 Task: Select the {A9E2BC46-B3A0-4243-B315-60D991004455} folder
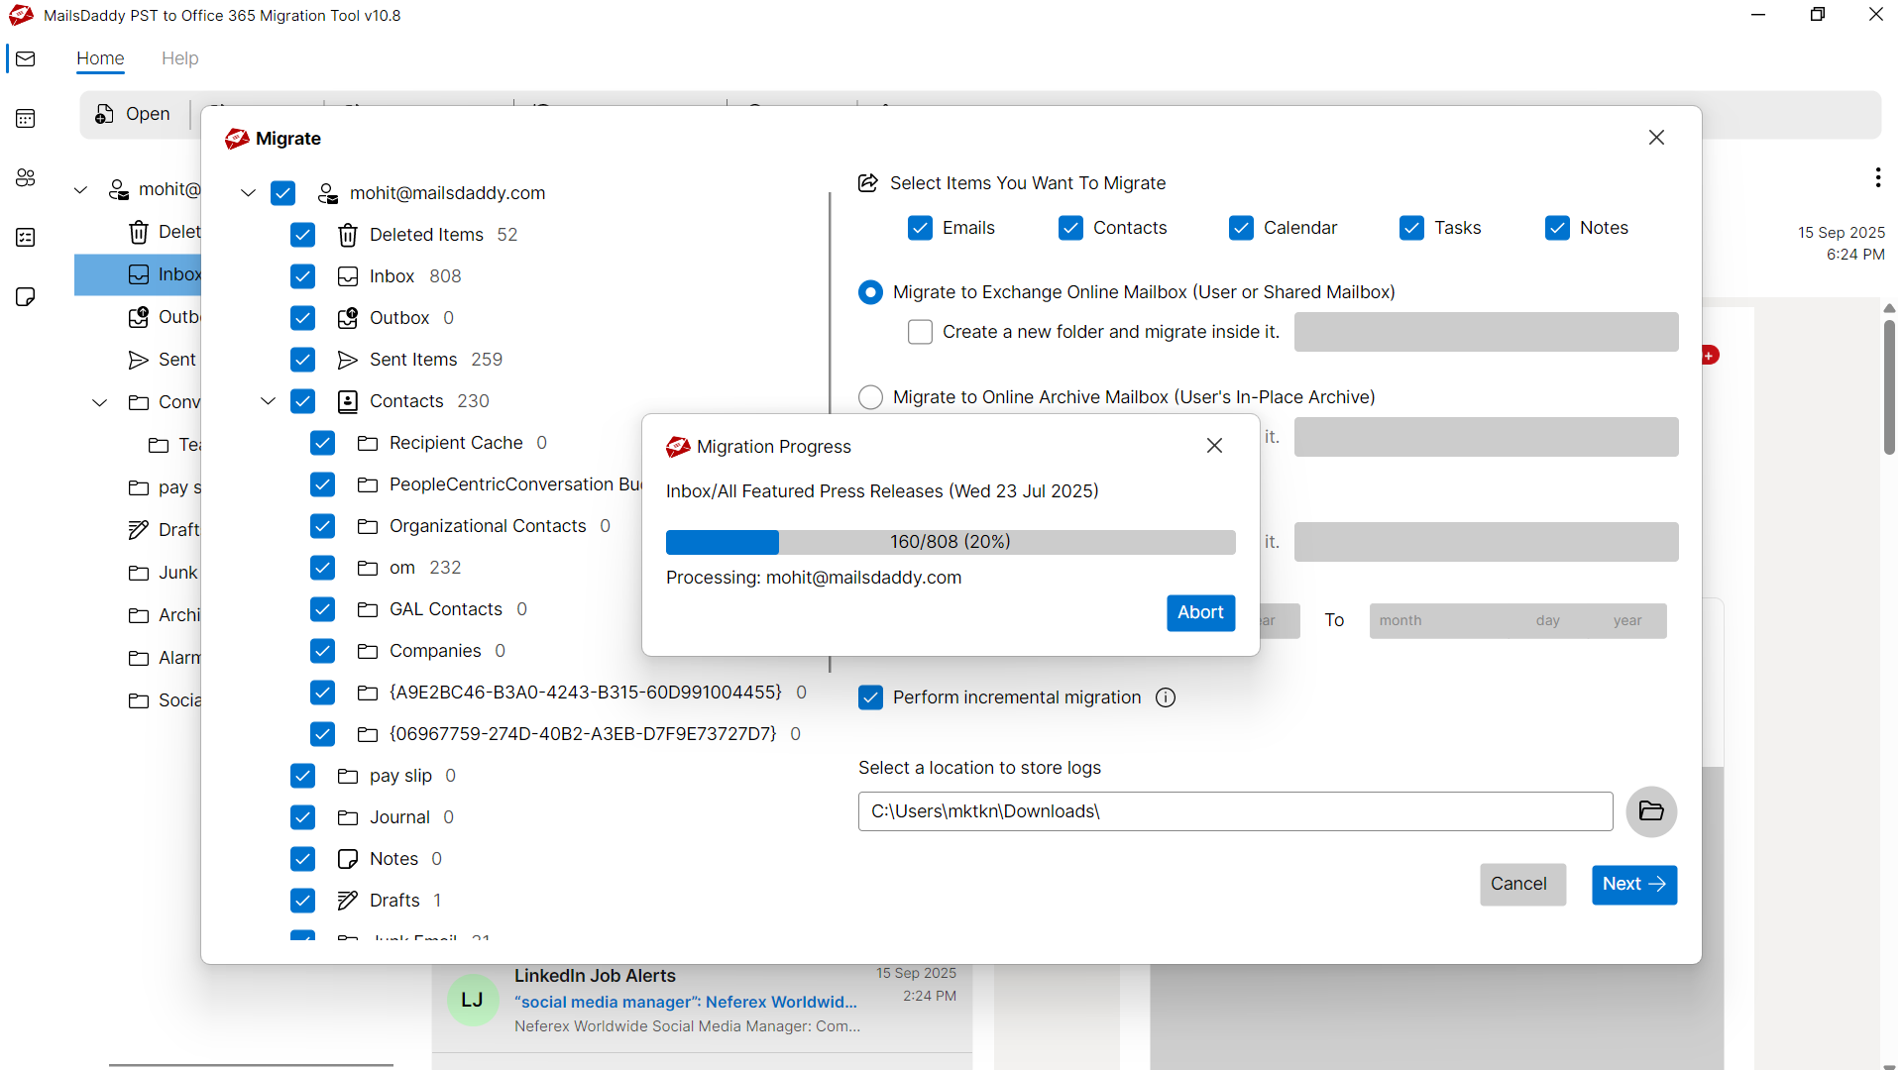click(585, 693)
